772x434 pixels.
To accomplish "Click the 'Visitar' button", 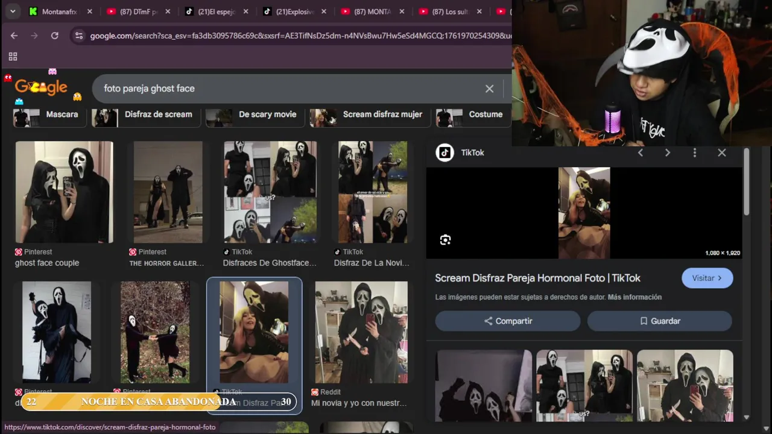I will pos(707,278).
